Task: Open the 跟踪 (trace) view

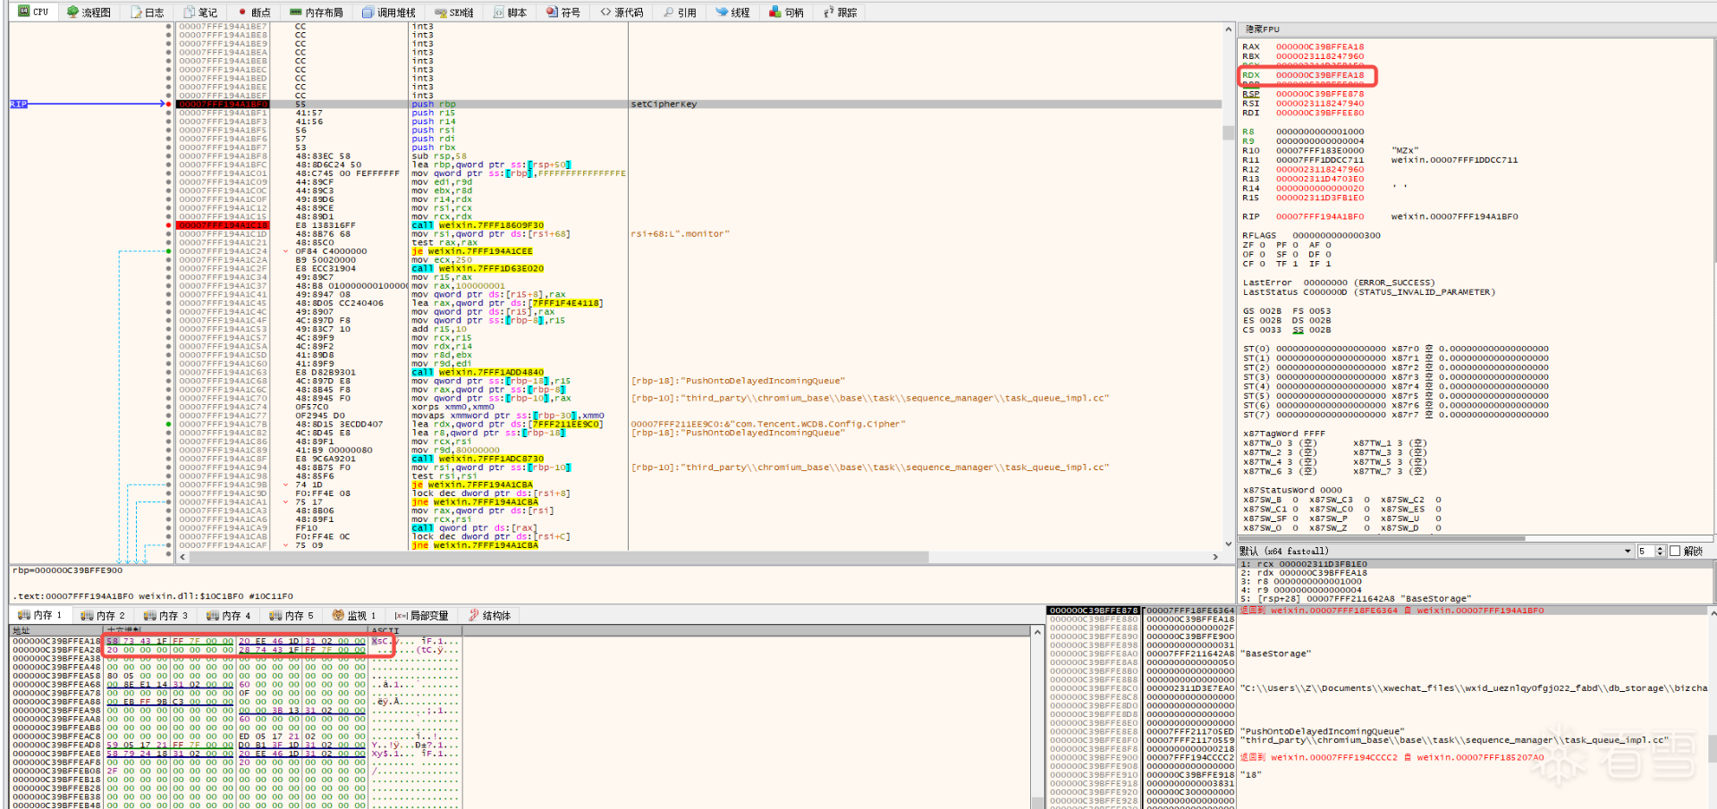Action: (x=841, y=13)
